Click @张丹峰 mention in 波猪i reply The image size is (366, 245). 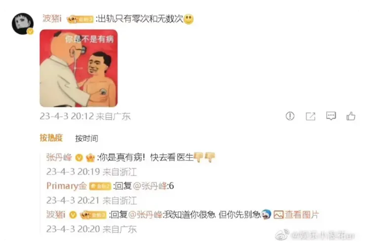145,214
